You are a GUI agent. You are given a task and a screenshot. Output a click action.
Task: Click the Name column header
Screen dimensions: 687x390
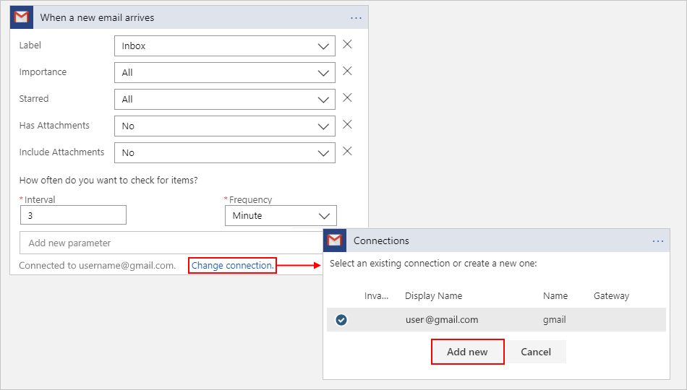click(555, 296)
